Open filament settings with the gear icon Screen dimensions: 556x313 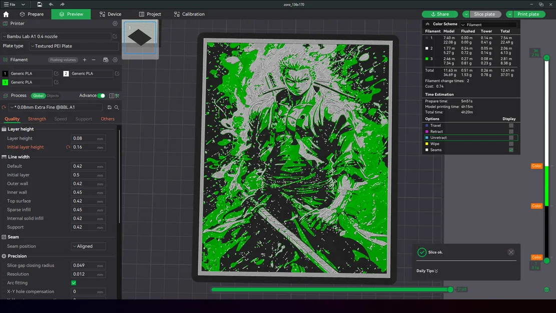point(115,60)
